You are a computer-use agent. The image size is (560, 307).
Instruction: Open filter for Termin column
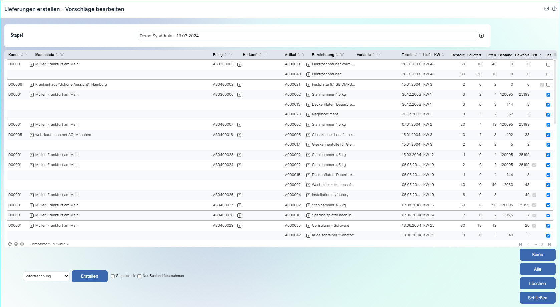[421, 55]
